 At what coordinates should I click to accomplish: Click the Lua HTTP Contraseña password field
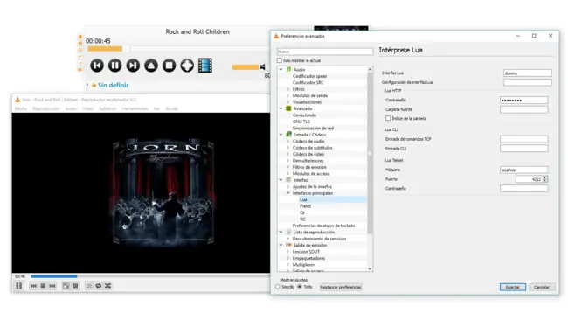point(523,100)
